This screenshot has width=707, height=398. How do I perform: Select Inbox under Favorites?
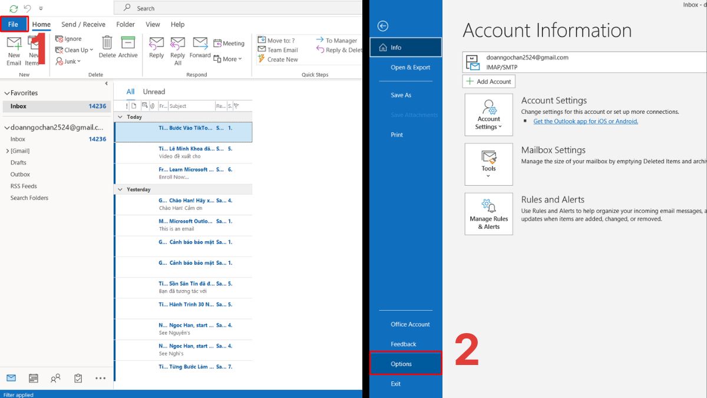[x=56, y=106]
